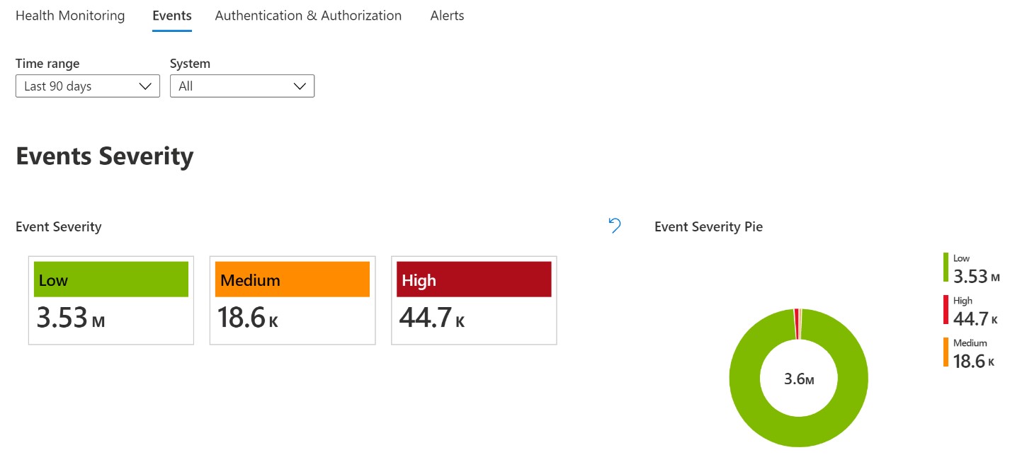Viewport: 1022px width, 467px height.
Task: Click the High 44.7K legend entry
Action: click(x=974, y=311)
